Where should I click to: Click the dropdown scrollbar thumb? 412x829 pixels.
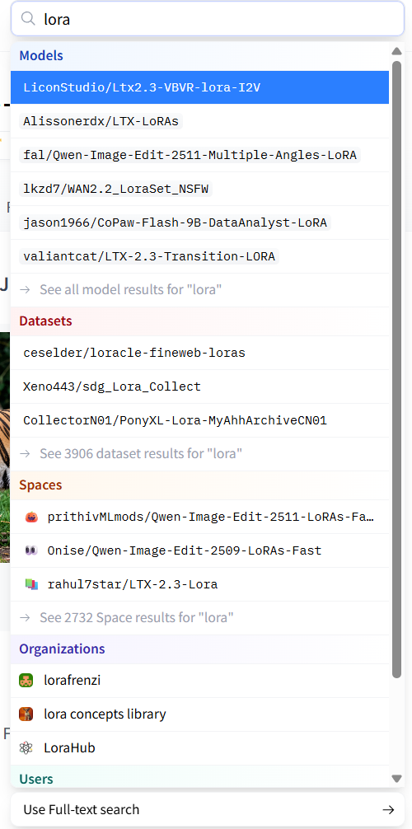(x=396, y=369)
